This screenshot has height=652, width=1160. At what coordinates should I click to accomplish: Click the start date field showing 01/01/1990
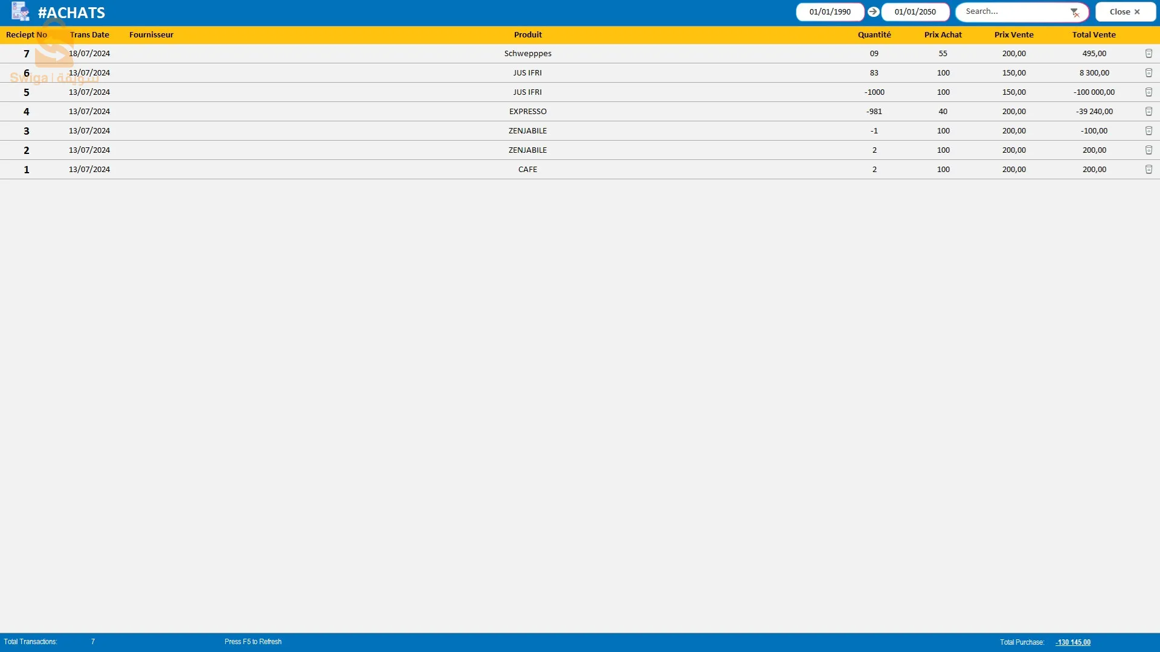coord(830,11)
